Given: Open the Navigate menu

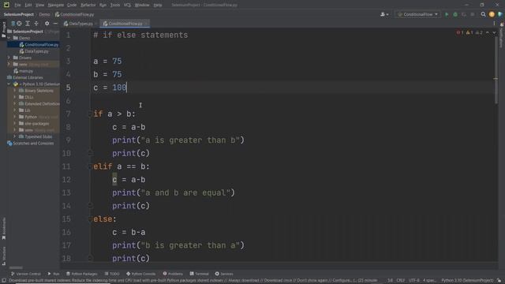Looking at the screenshot, I should (55, 5).
